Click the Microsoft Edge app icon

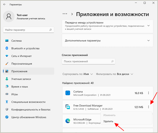click(x=68, y=121)
